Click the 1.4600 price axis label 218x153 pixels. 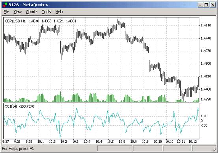pyautogui.click(x=206, y=64)
